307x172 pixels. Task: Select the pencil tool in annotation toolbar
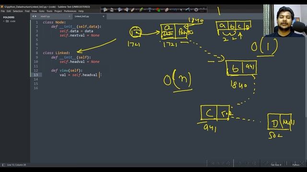133,10
